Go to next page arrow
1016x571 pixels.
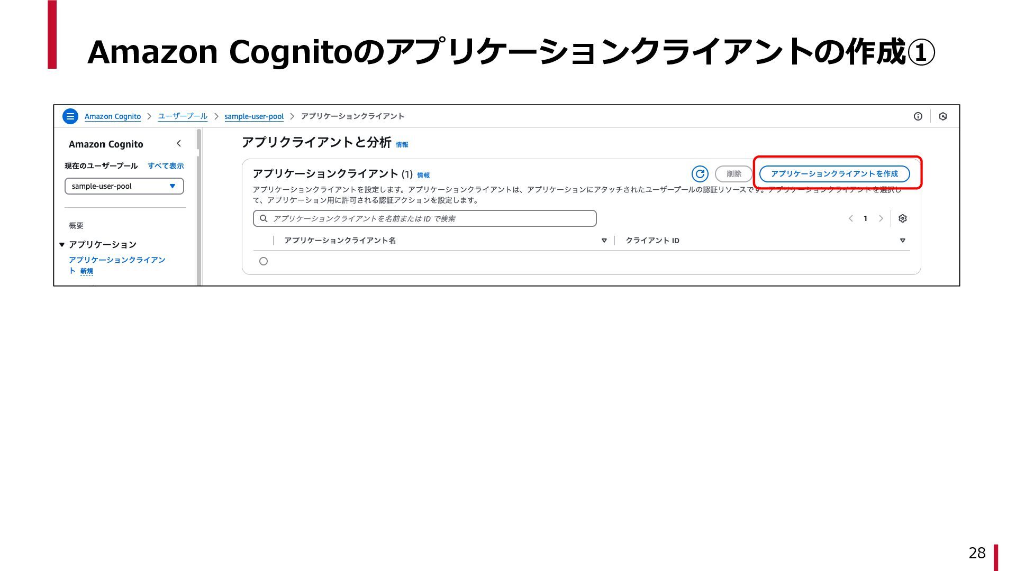tap(881, 218)
